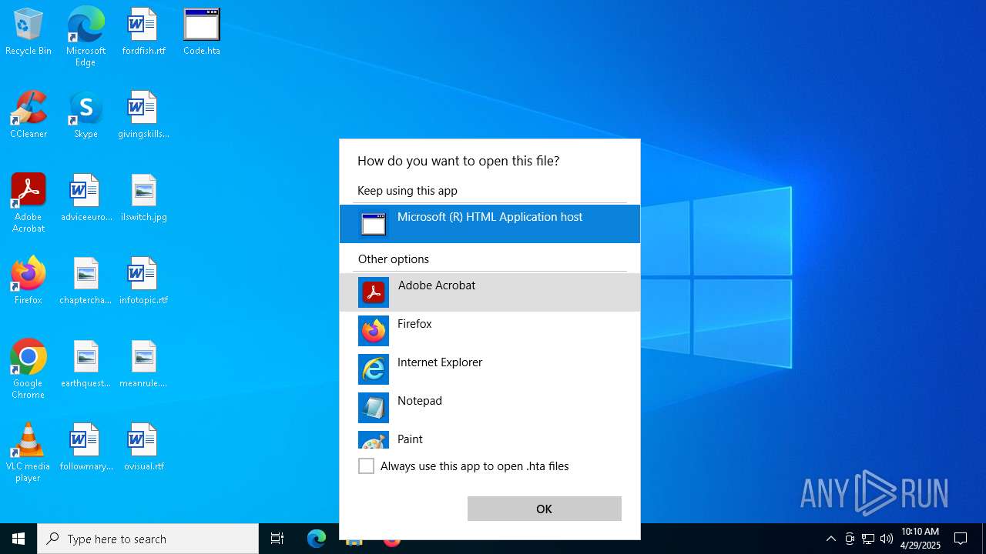The width and height of the screenshot is (986, 554).
Task: Open the Windows Start menu
Action: click(x=18, y=539)
